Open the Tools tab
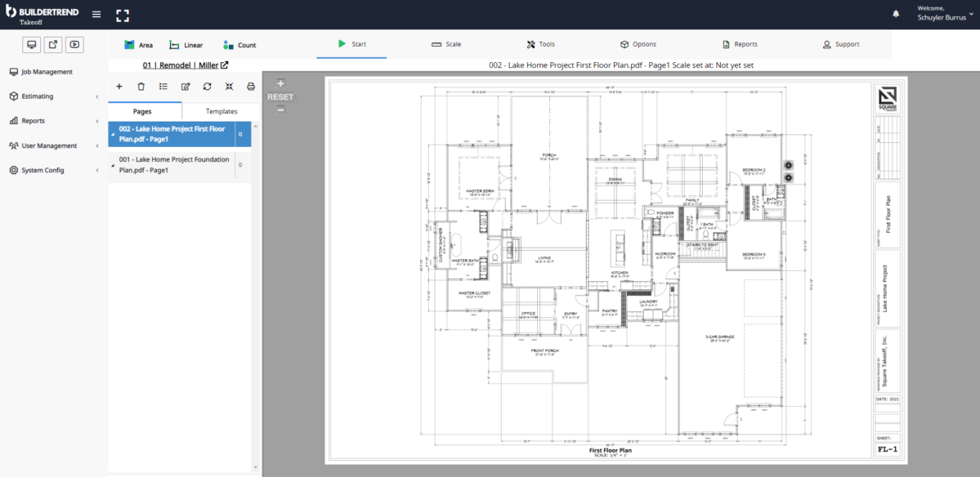 pos(540,44)
